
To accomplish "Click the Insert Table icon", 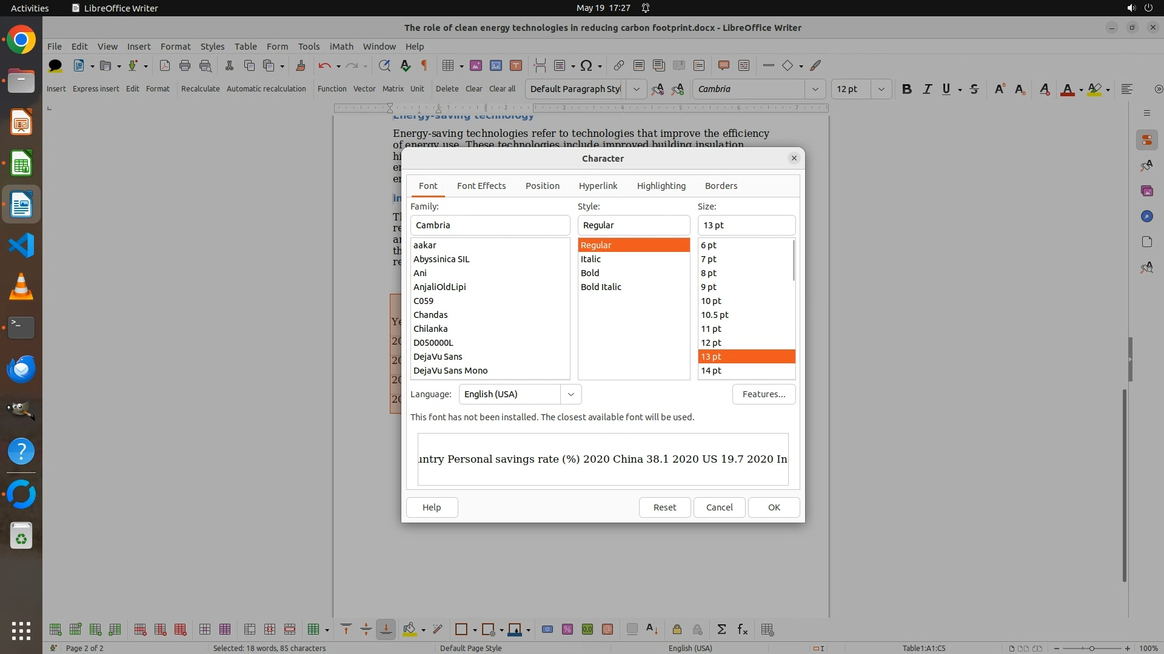I will click(448, 65).
